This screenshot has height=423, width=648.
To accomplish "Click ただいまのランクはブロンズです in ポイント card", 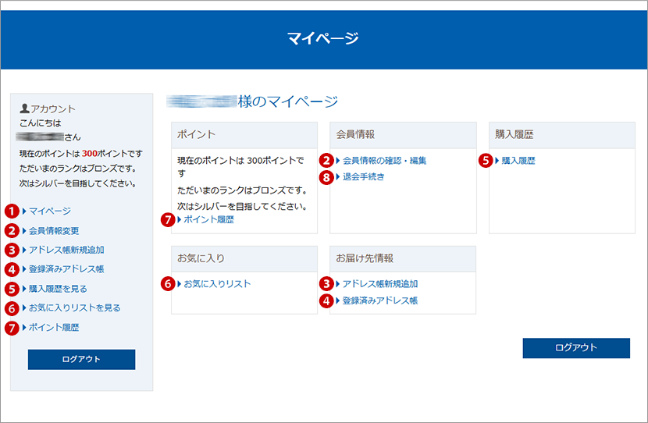I will tap(243, 191).
